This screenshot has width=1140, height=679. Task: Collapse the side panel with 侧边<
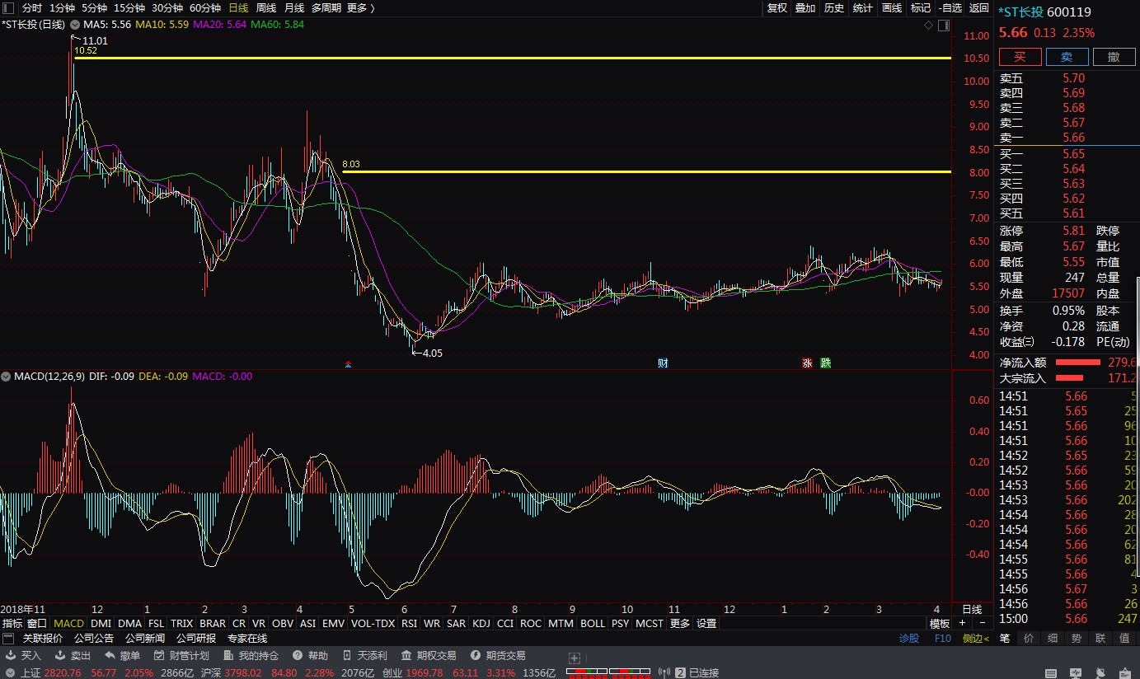coord(976,639)
